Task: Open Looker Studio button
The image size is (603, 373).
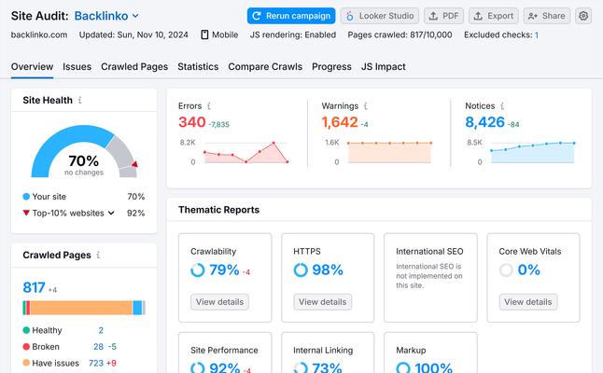Action: point(379,16)
